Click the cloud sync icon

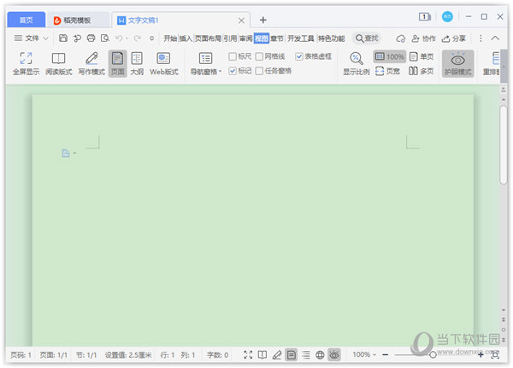[x=401, y=38]
